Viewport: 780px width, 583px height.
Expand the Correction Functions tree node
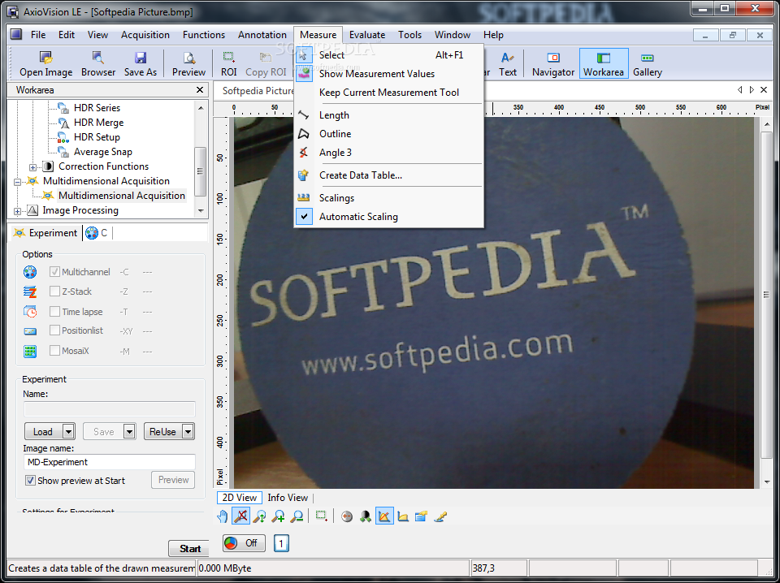coord(32,167)
